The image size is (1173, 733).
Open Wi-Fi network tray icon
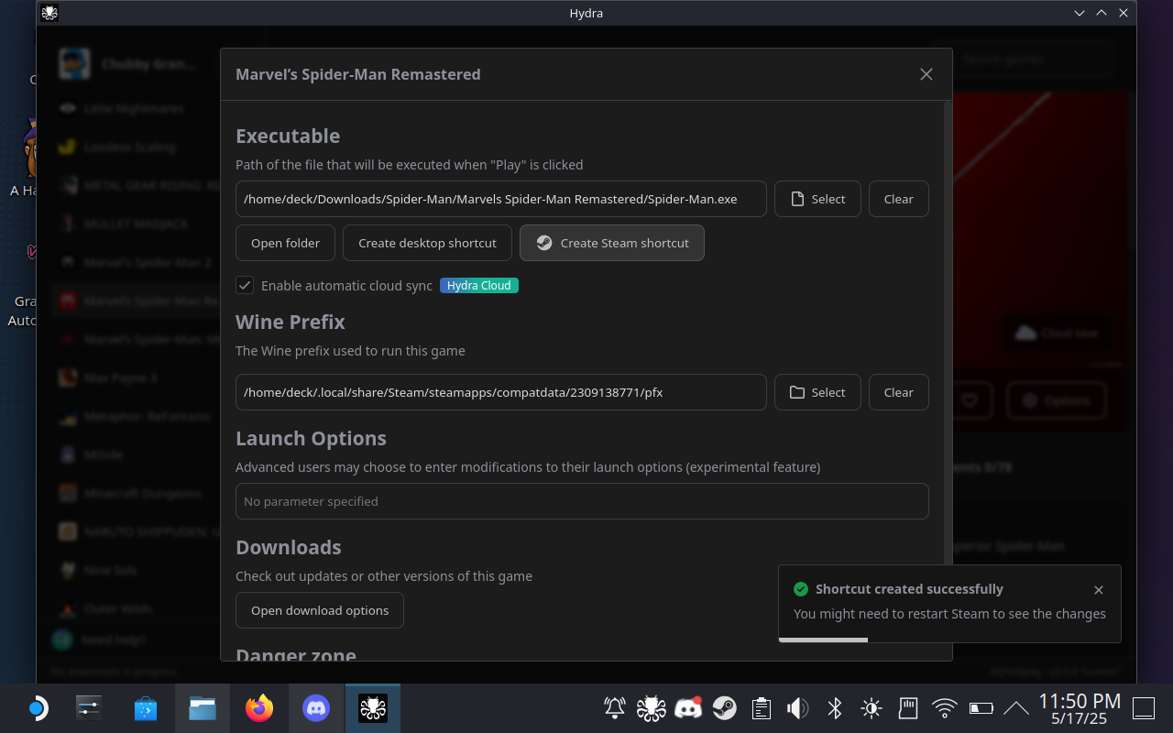944,708
